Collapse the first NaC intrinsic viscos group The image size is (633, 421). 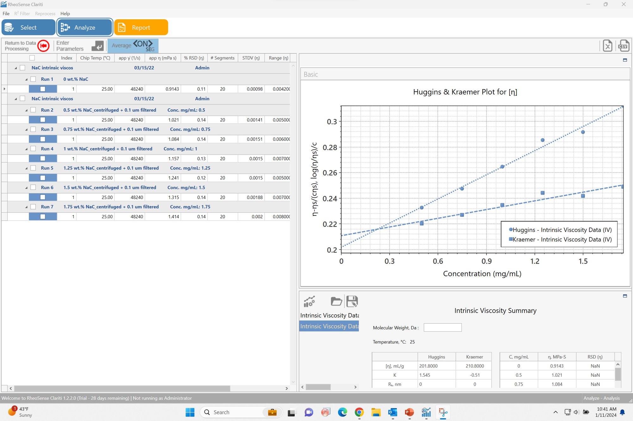point(16,68)
